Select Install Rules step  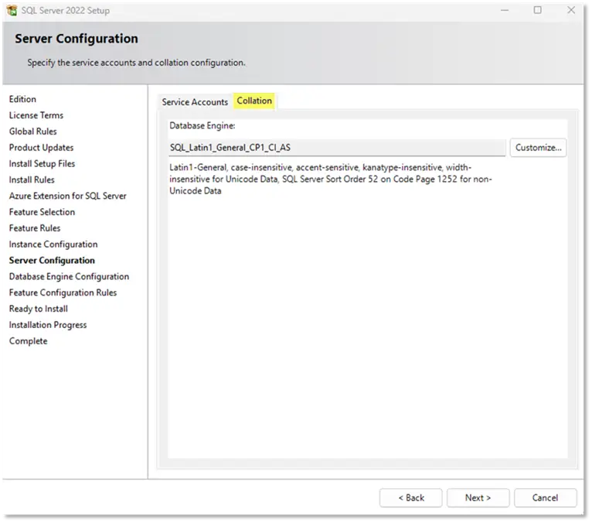click(32, 179)
